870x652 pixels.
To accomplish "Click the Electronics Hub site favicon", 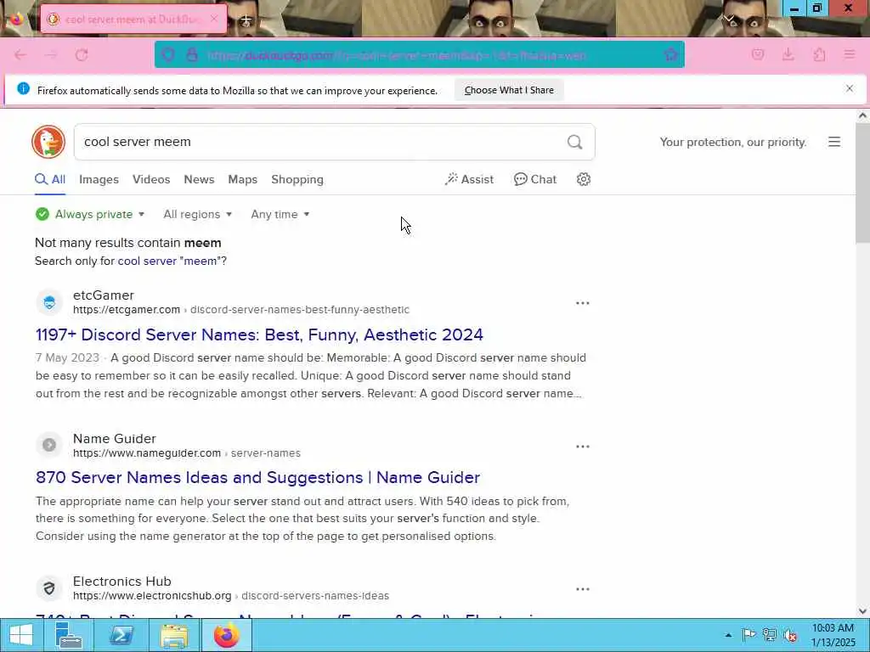I will coord(49,587).
